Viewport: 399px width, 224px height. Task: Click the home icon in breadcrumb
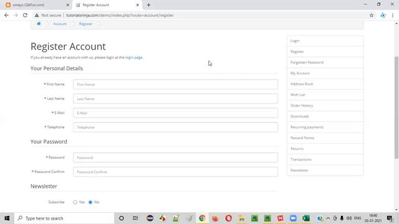pos(39,24)
